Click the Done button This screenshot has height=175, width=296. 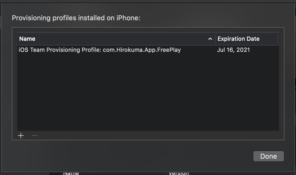click(268, 156)
